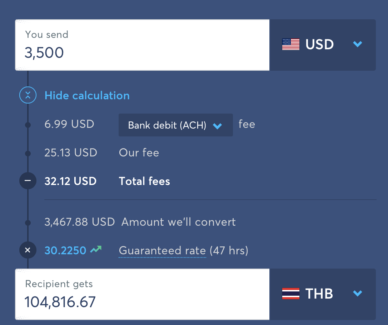The image size is (388, 325).
Task: Select the THB currency label
Action: pyautogui.click(x=319, y=294)
